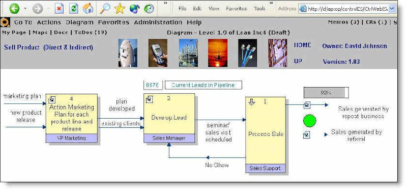
Task: Open the Back button history dropdown
Action: click(x=25, y=9)
